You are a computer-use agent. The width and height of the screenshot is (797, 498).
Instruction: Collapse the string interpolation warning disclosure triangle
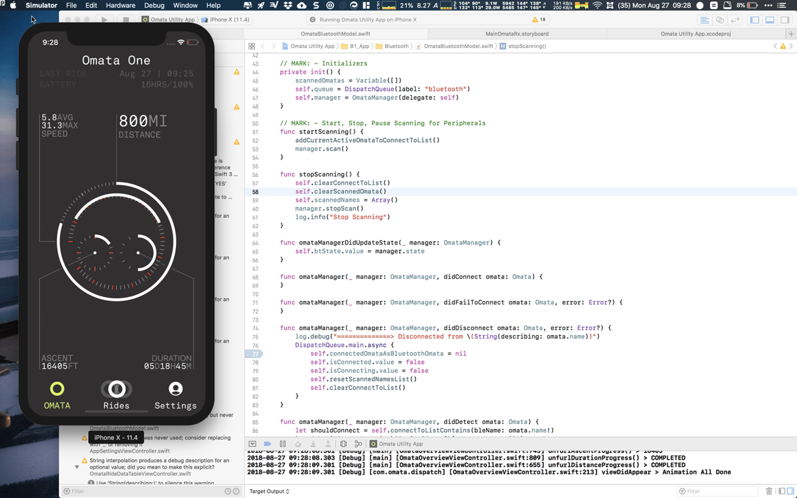click(x=77, y=467)
